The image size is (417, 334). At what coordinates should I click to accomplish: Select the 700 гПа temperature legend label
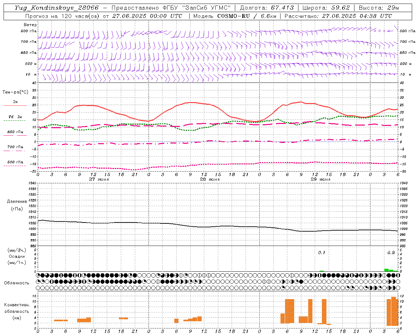point(15,147)
